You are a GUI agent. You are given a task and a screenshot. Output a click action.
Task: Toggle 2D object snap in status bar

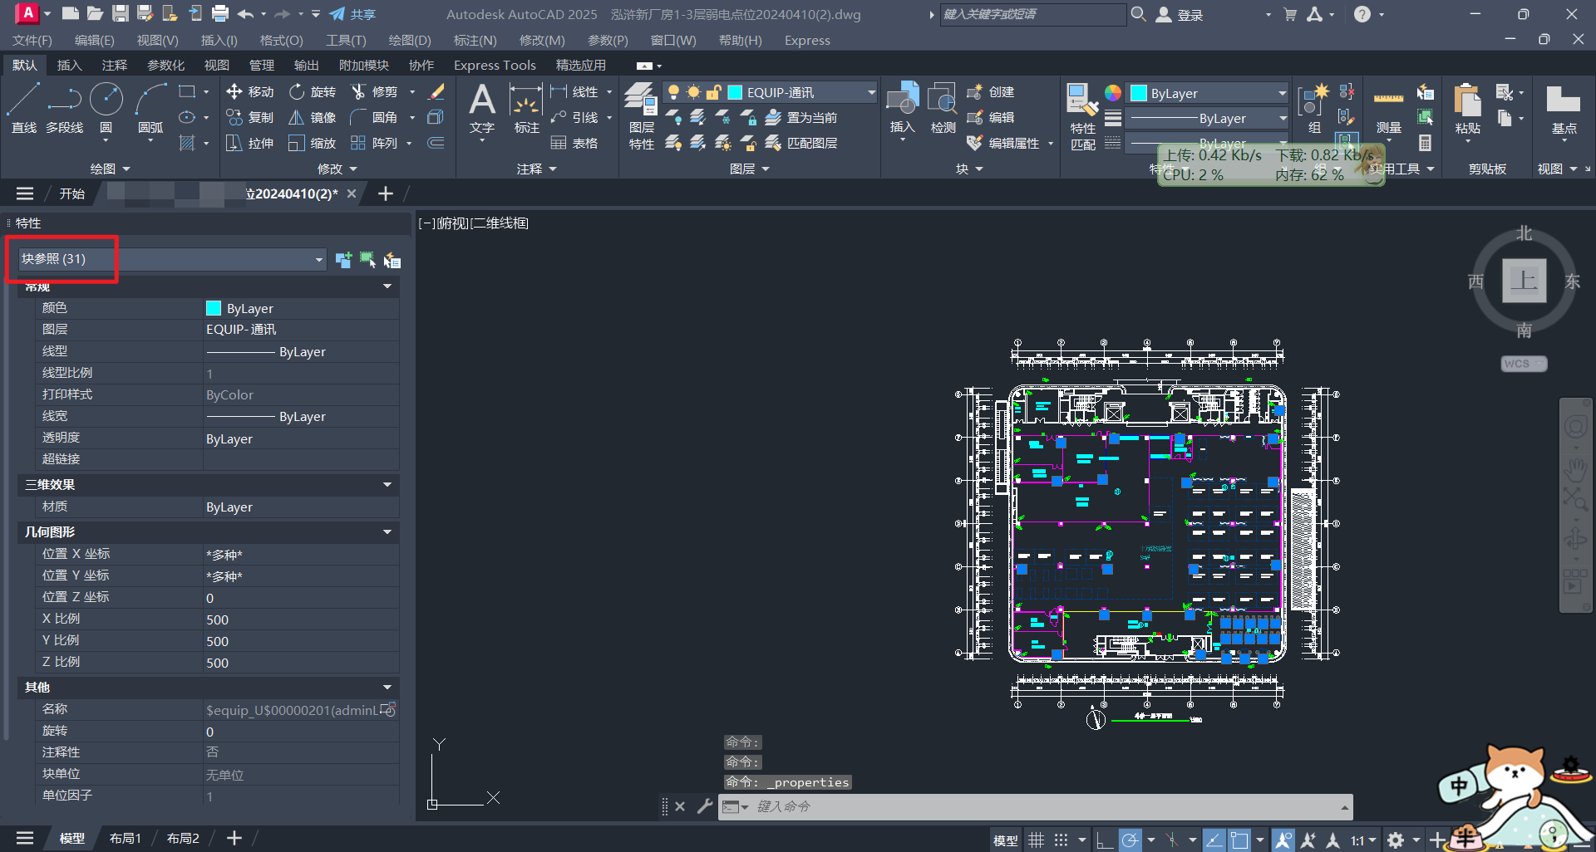1239,840
